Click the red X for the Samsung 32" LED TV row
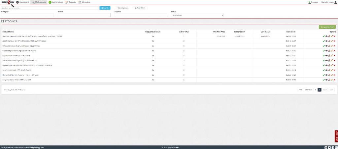This screenshot has height=149, width=338. pyautogui.click(x=334, y=50)
